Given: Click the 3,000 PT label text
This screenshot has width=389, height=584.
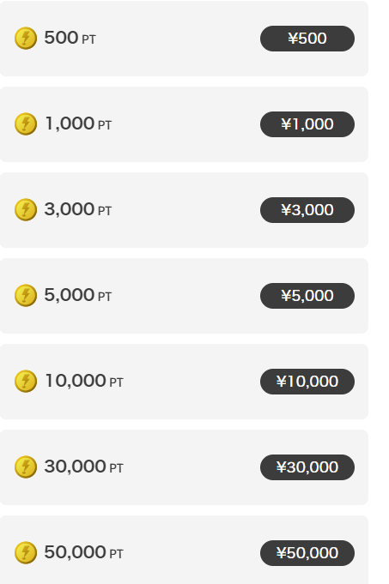Looking at the screenshot, I should point(78,210).
